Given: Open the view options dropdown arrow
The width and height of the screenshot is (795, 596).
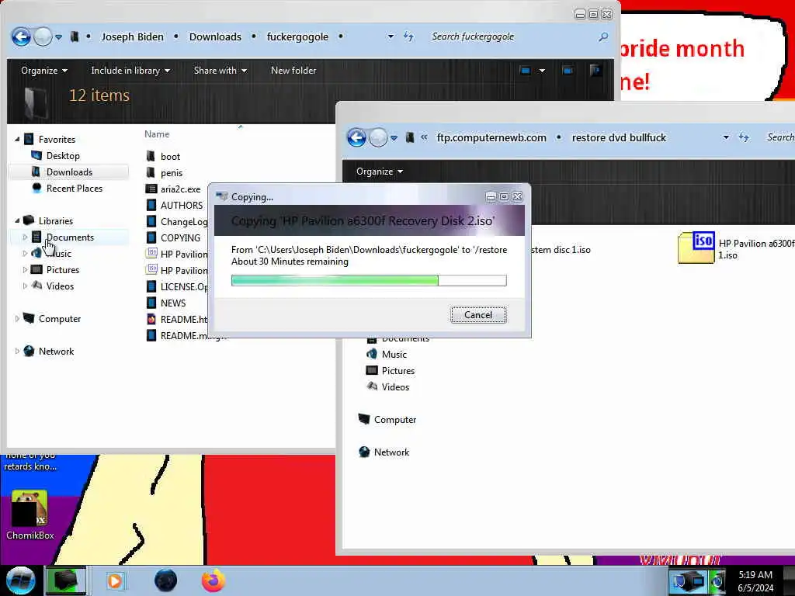Looking at the screenshot, I should pyautogui.click(x=542, y=71).
